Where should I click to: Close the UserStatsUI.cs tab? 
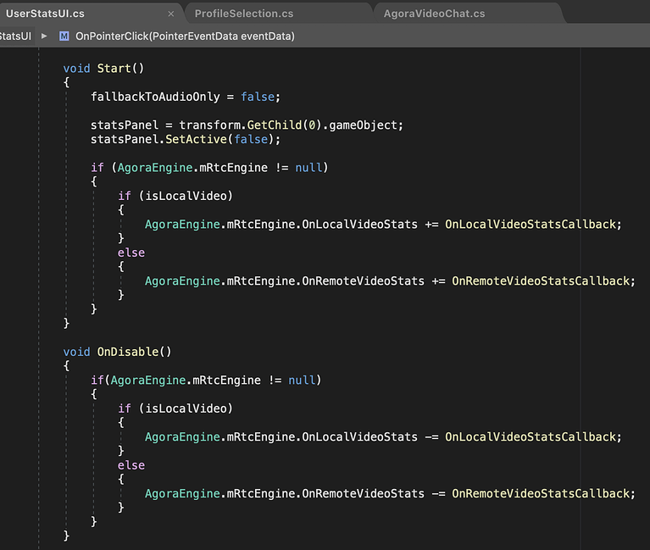tap(171, 14)
